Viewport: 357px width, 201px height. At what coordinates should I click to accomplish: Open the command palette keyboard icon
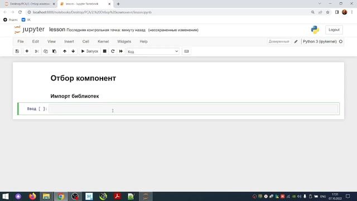coord(186,51)
